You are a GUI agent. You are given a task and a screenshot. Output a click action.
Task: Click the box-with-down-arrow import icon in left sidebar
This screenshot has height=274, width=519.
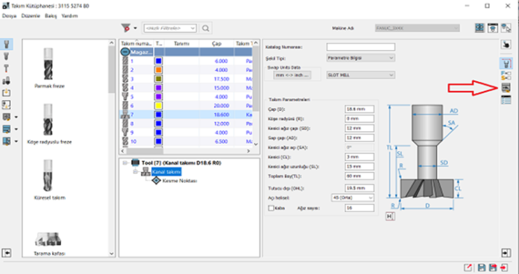pyautogui.click(x=6, y=93)
